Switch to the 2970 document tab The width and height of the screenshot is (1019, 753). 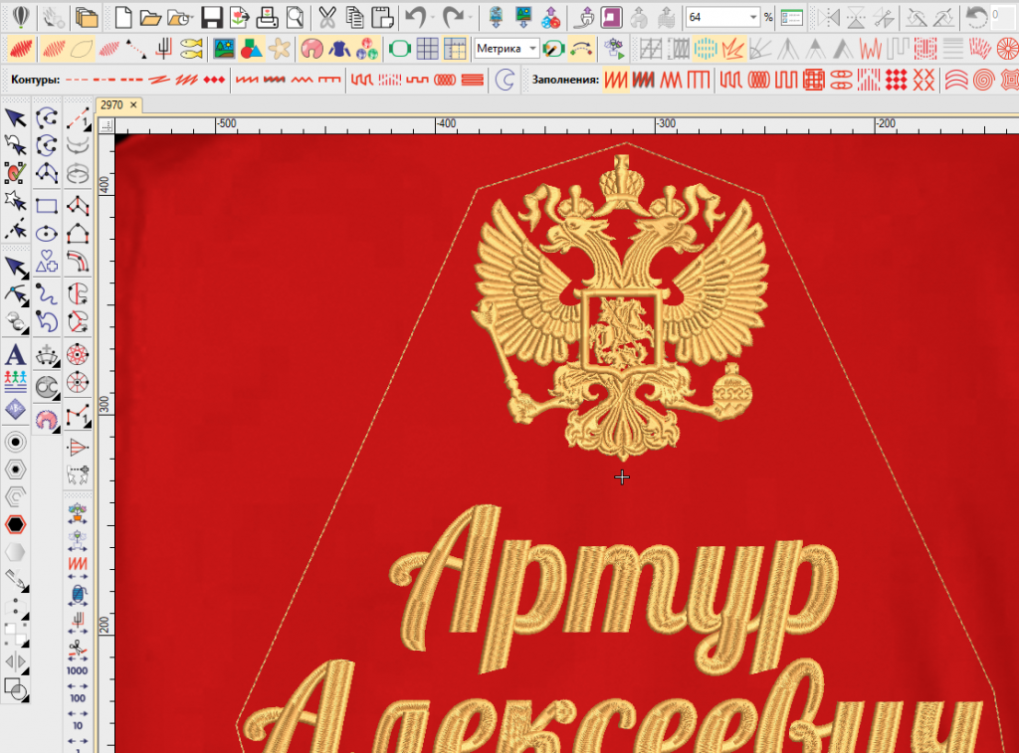113,103
